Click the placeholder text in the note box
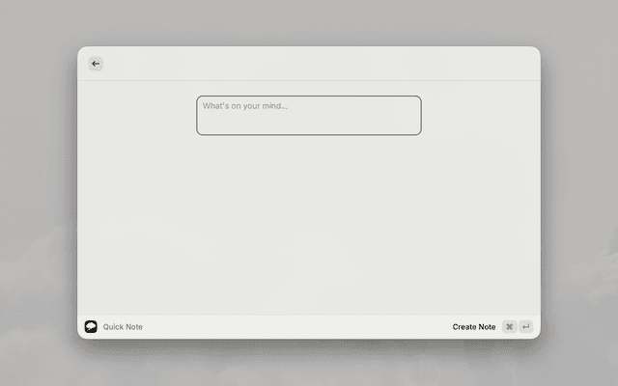618x386 pixels. pyautogui.click(x=245, y=105)
